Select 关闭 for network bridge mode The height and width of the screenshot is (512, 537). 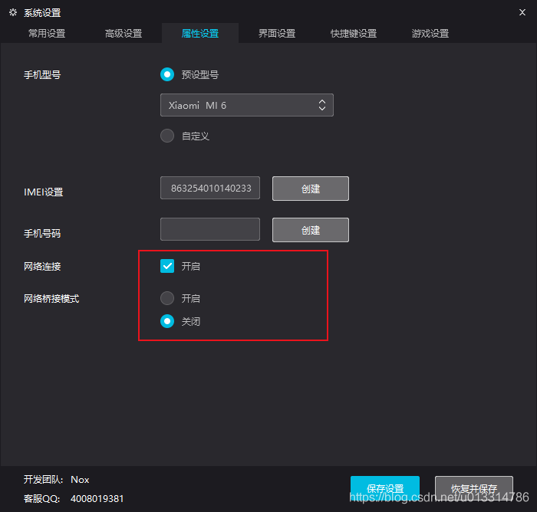(x=167, y=321)
